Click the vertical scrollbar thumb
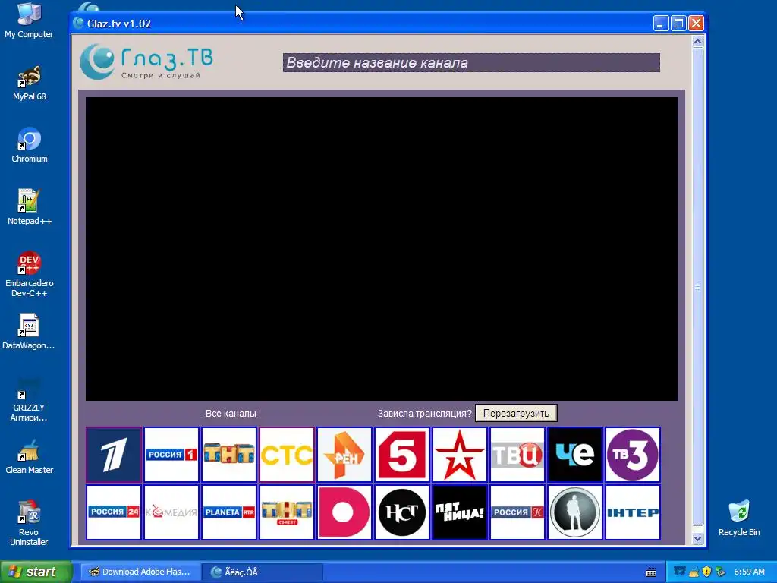This screenshot has width=777, height=583. (698, 286)
